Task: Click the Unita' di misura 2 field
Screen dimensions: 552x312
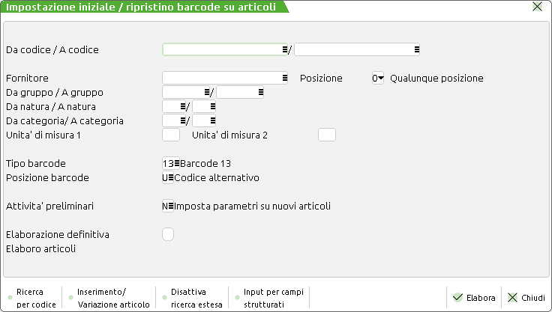Action: pyautogui.click(x=326, y=135)
